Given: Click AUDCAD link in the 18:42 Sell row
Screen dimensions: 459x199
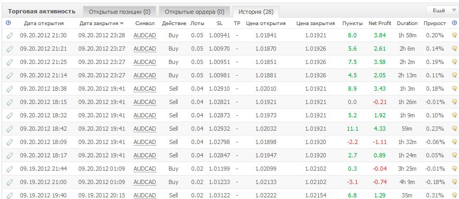Looking at the screenshot, I should [144, 129].
